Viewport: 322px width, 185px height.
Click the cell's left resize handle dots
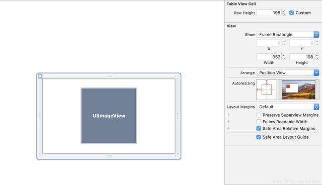click(40, 116)
